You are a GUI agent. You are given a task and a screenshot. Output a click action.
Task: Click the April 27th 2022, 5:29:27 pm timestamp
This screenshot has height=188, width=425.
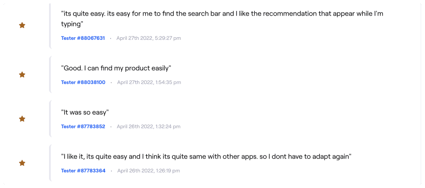click(x=148, y=38)
